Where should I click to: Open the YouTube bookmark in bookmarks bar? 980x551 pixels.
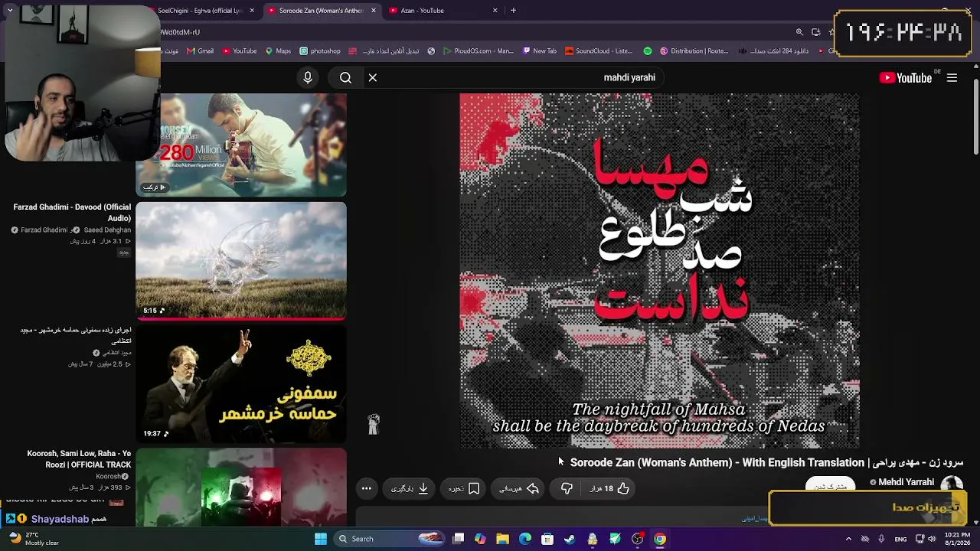coord(240,51)
